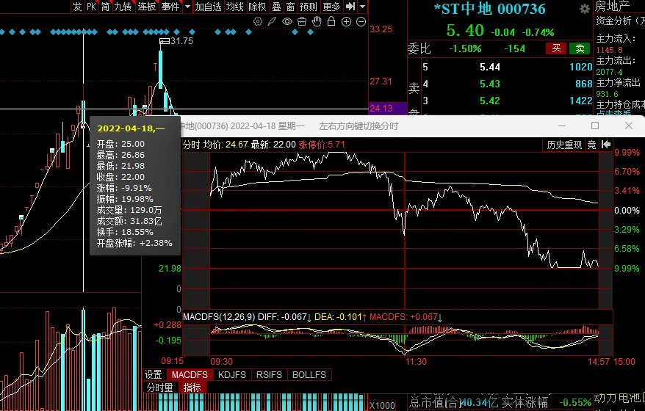
Task: Click the 预测 forecast button
Action: pos(308,7)
